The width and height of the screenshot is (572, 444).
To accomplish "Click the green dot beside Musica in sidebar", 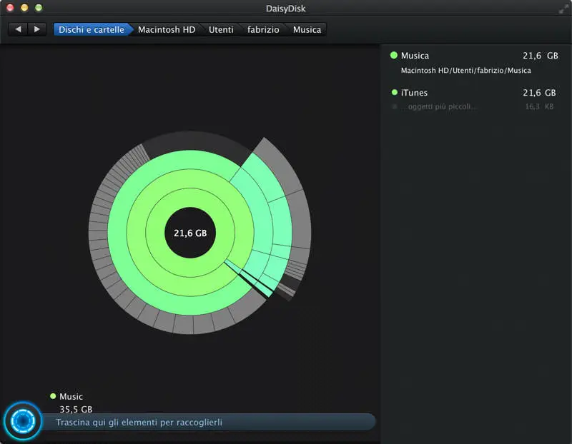I will click(x=394, y=56).
